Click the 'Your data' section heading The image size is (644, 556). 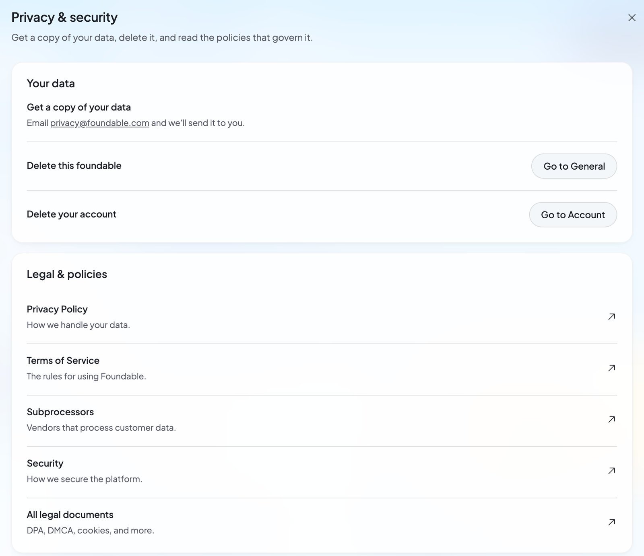click(51, 84)
